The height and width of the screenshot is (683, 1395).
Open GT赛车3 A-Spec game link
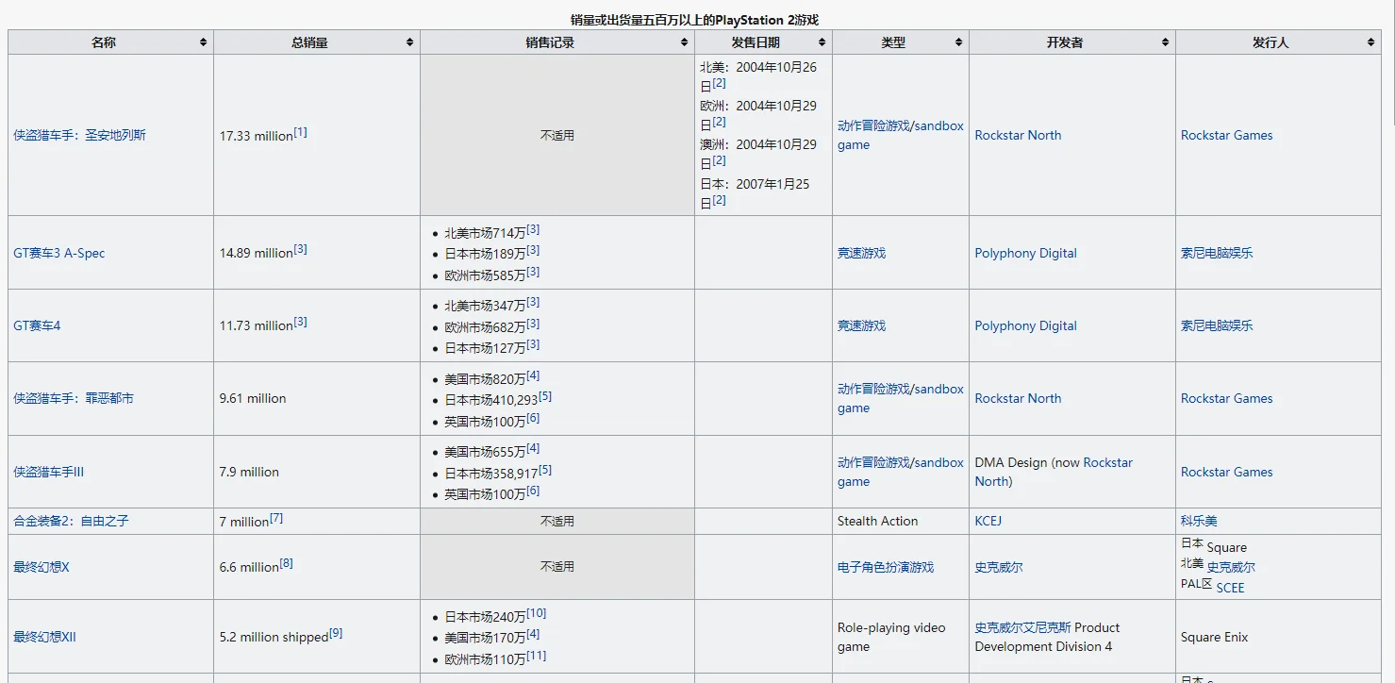59,253
